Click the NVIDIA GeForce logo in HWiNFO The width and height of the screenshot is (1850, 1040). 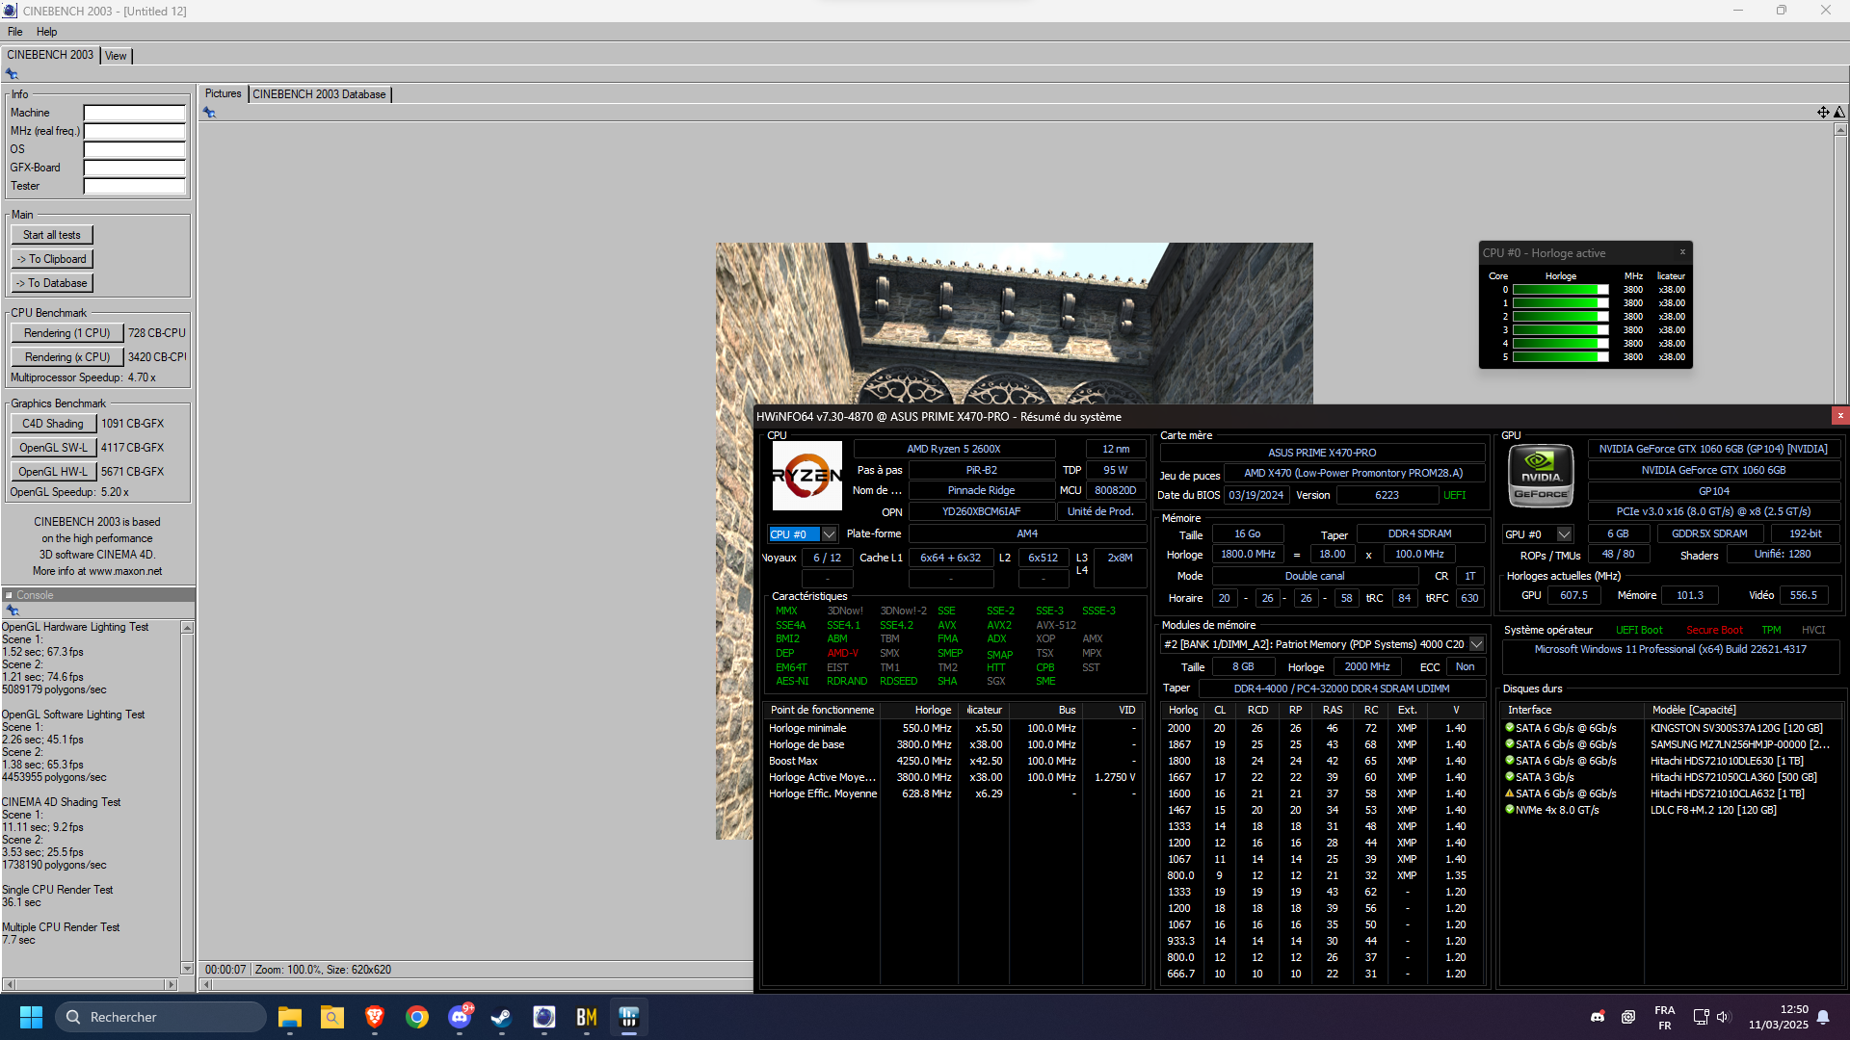point(1541,476)
